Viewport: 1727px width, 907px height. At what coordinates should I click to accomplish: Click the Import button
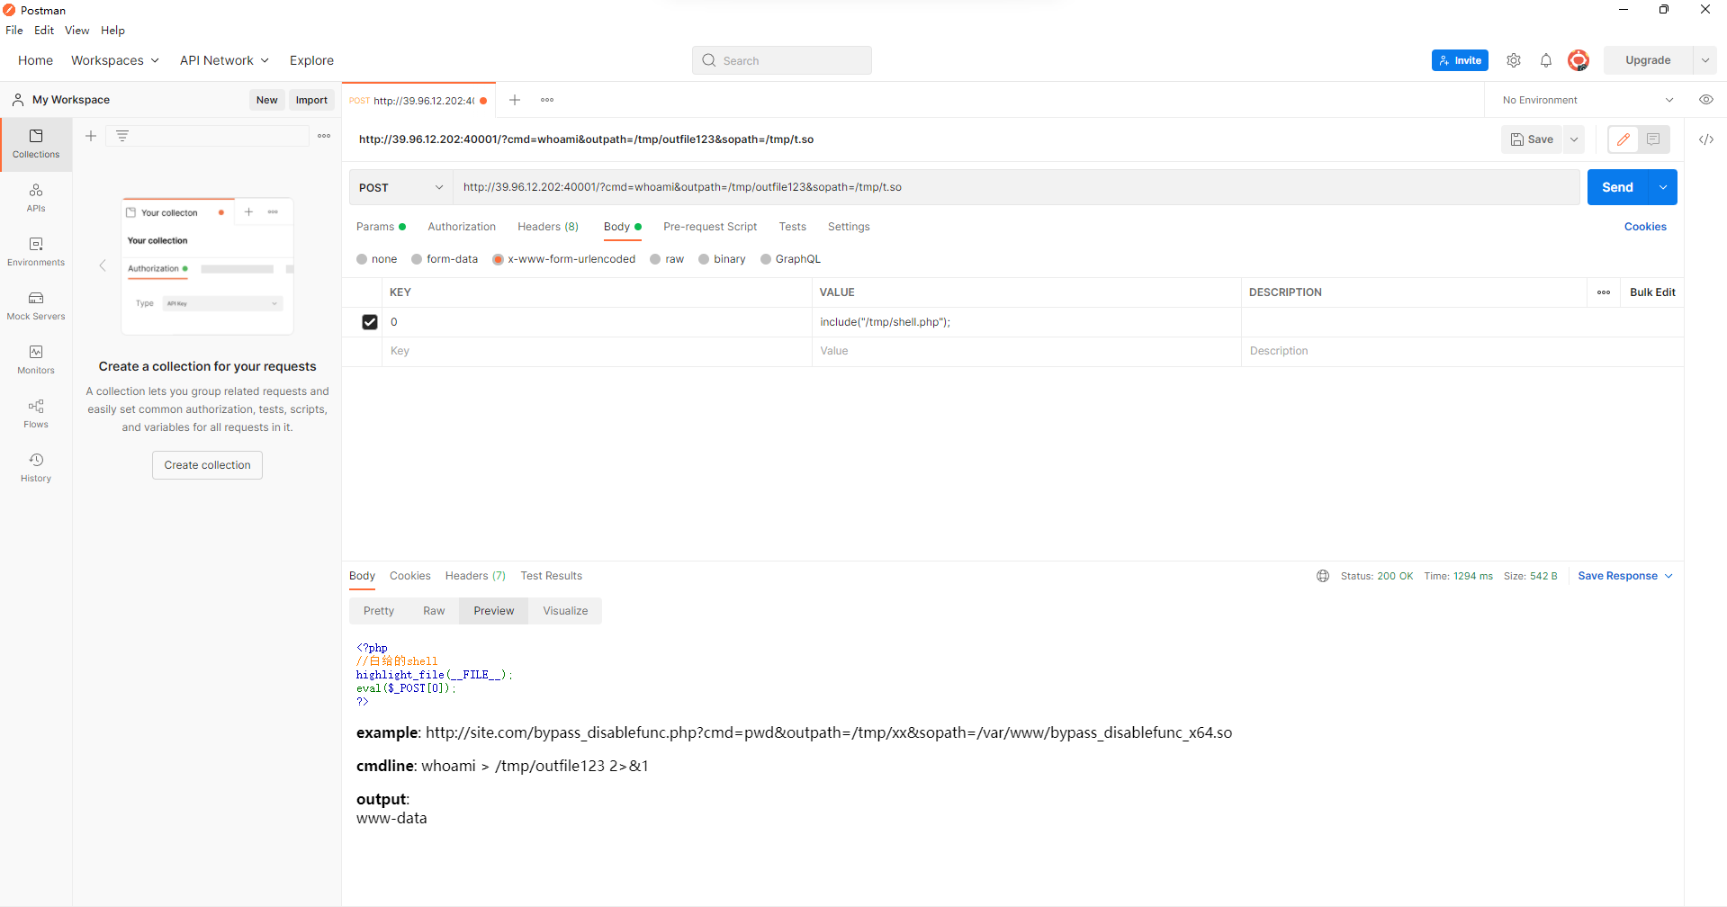pos(311,100)
